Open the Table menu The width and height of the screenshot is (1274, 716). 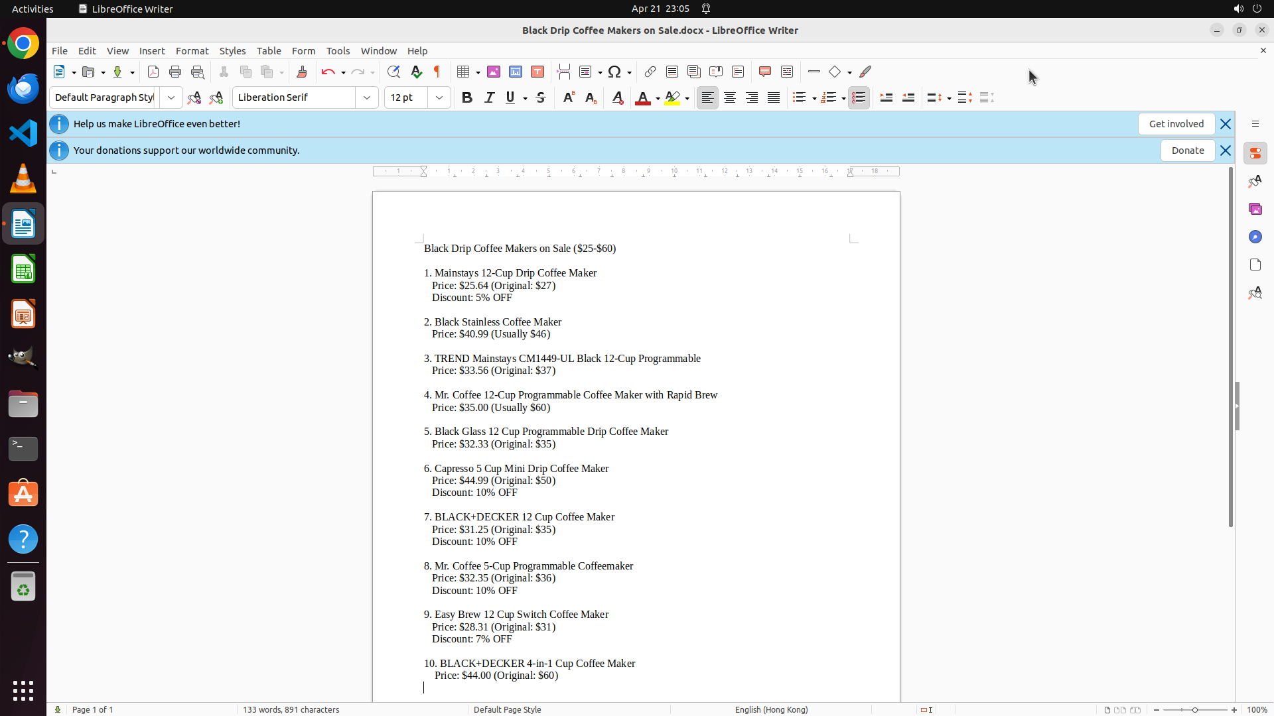pyautogui.click(x=269, y=51)
